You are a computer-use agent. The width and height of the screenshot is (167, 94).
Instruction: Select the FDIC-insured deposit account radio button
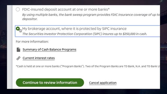(18, 9)
